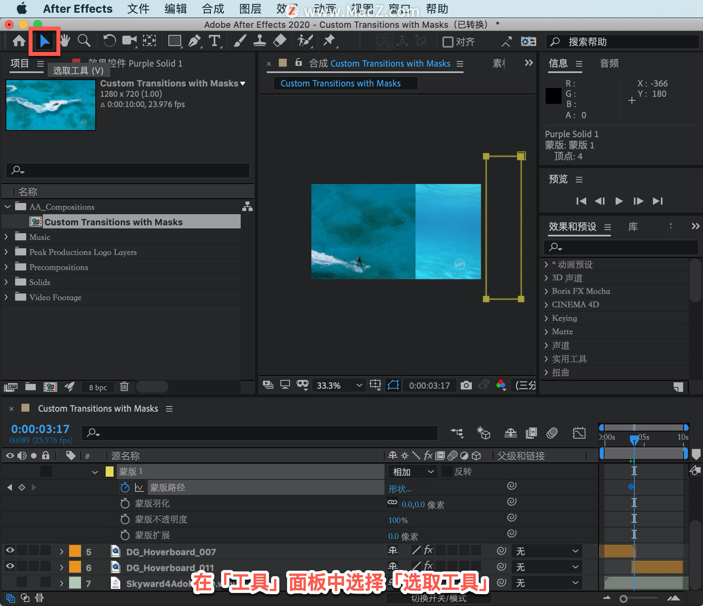Screen dimensions: 703x606
Task: Open the composition mini-flowchart icon in timeline
Action: [457, 433]
